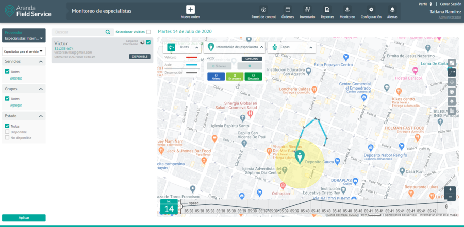Click Victor's DISPONIBLE status badge
The width and height of the screenshot is (464, 227).
(140, 57)
